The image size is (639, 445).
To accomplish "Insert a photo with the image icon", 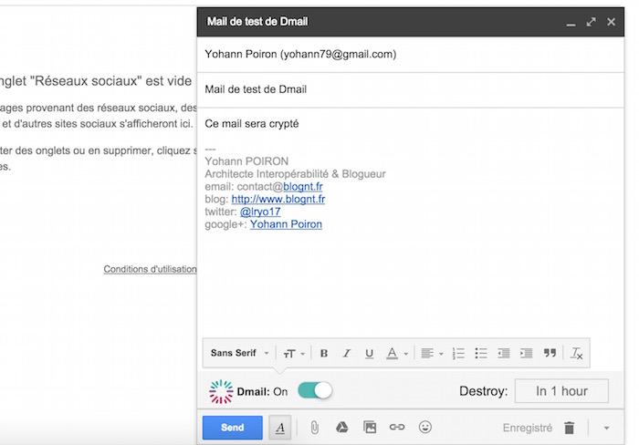I will click(370, 427).
